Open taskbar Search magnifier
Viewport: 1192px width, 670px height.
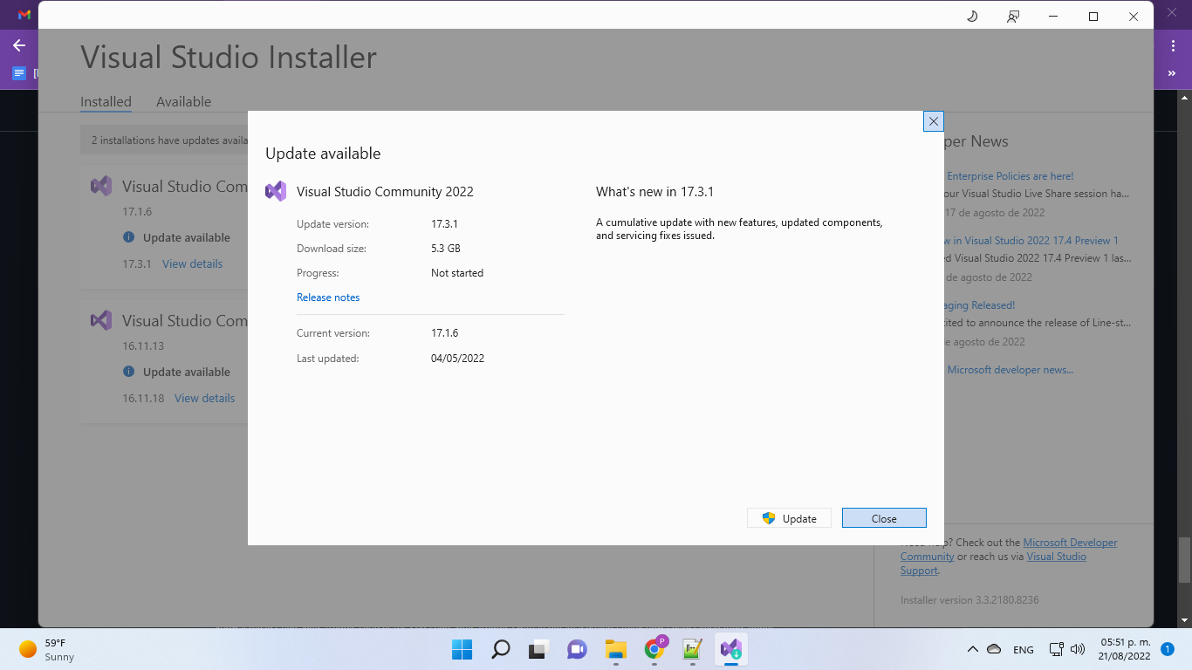[500, 649]
